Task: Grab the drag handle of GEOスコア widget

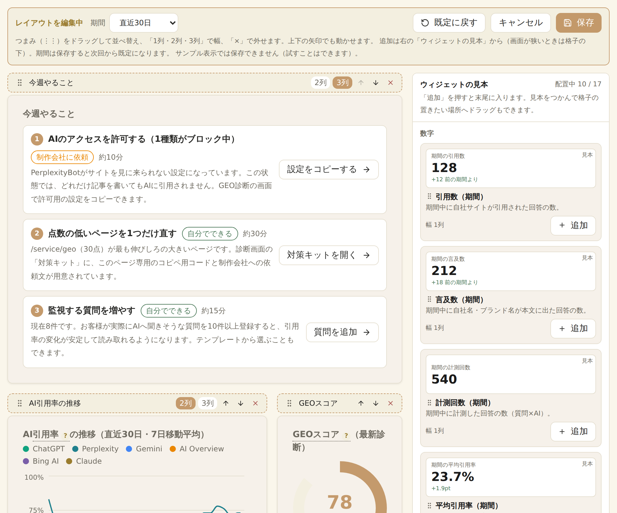Action: 289,403
